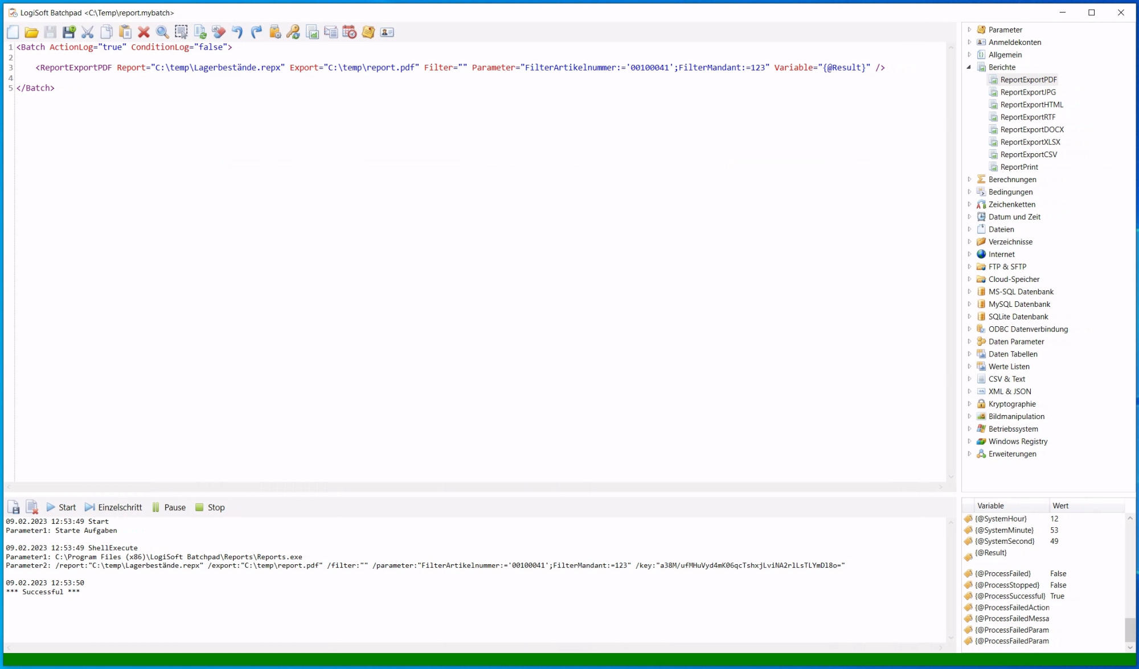
Task: Click the key credentials toolbar icon
Action: [x=293, y=32]
